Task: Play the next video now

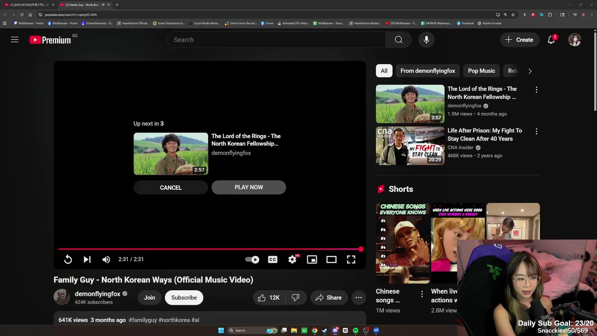Action: pos(249,187)
